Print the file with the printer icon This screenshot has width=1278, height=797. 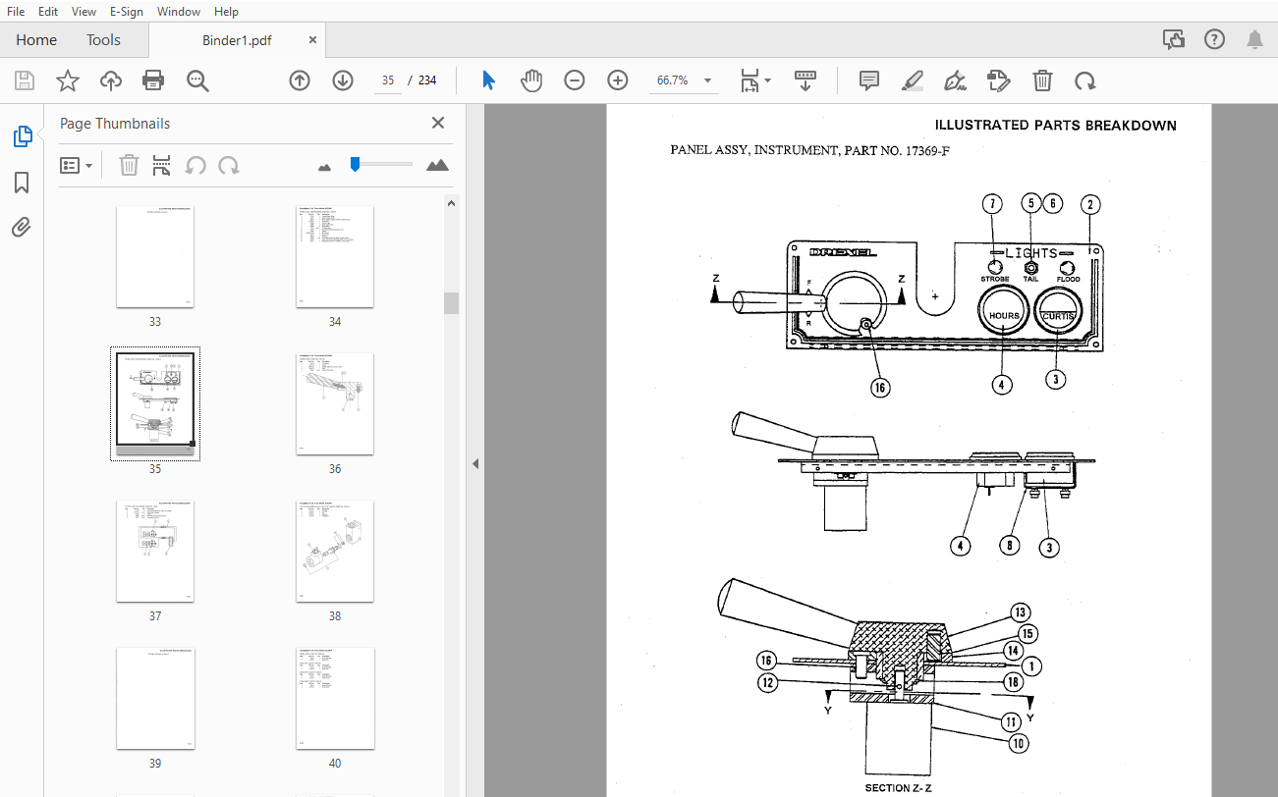pos(153,80)
